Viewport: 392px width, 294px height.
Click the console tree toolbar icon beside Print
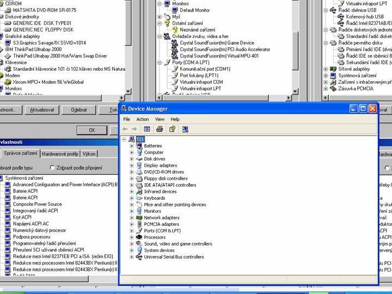[147, 129]
